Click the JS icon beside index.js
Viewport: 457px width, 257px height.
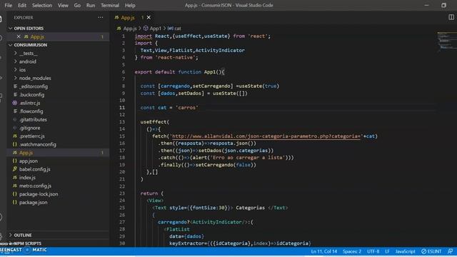[x=15, y=178]
